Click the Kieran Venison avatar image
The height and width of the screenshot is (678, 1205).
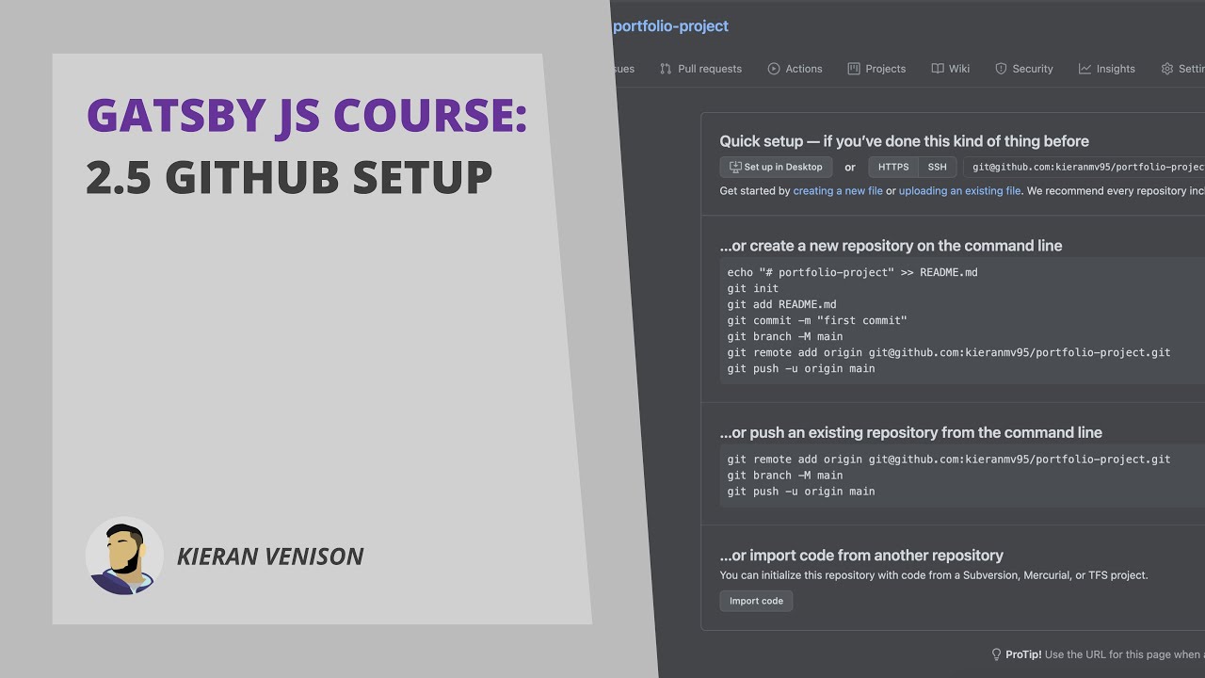(x=124, y=556)
